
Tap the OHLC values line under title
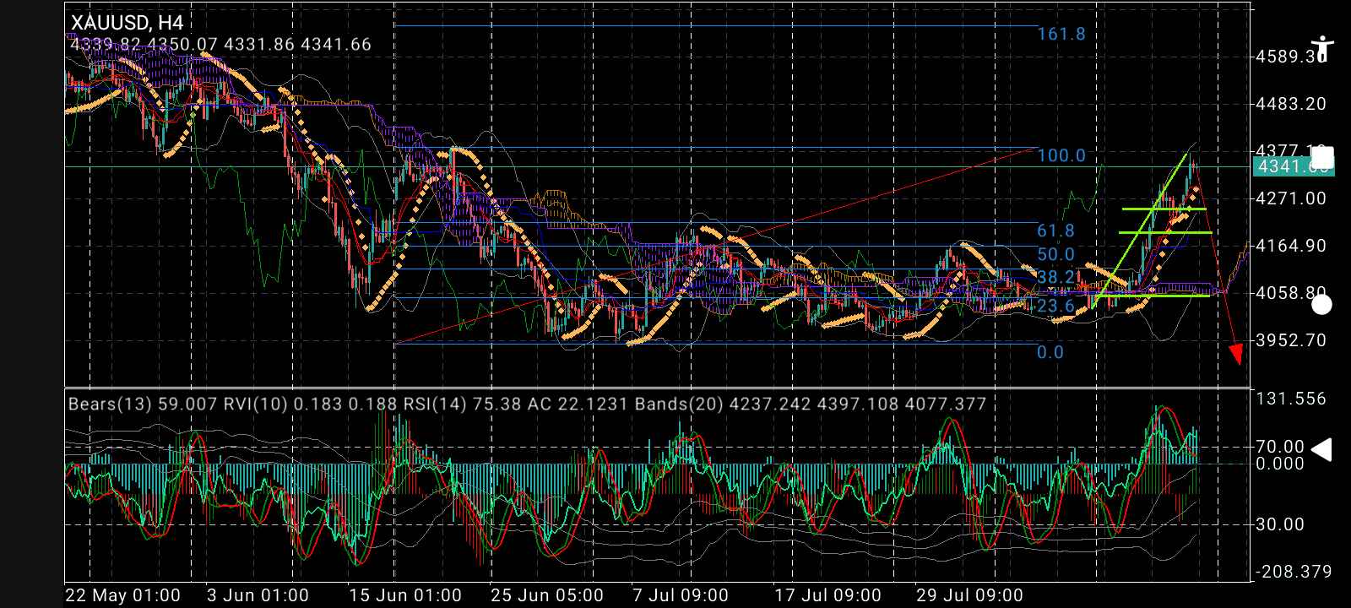pos(220,45)
